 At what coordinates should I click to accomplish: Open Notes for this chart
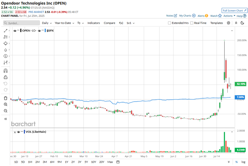coord(171,16)
